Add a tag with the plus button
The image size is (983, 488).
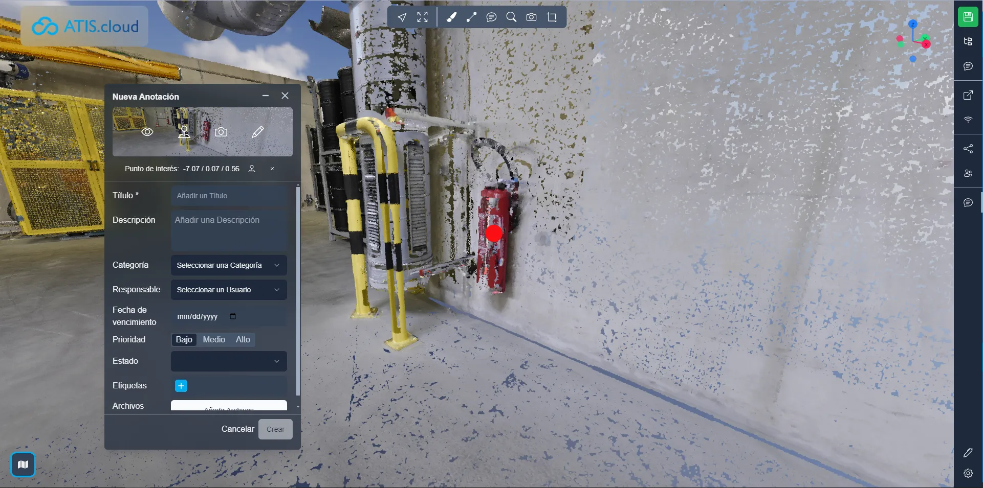coord(181,386)
